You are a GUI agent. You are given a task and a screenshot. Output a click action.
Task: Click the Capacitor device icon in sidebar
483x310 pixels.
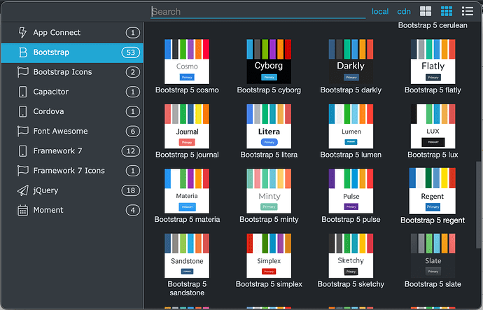[22, 92]
